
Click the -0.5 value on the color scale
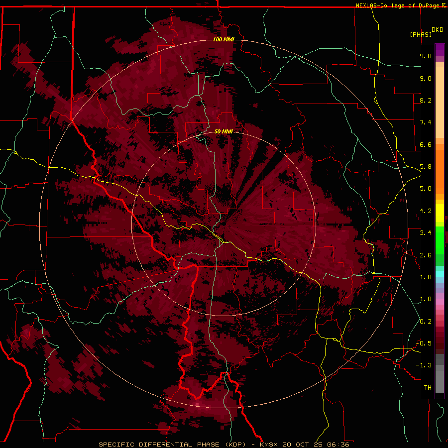pos(424,343)
